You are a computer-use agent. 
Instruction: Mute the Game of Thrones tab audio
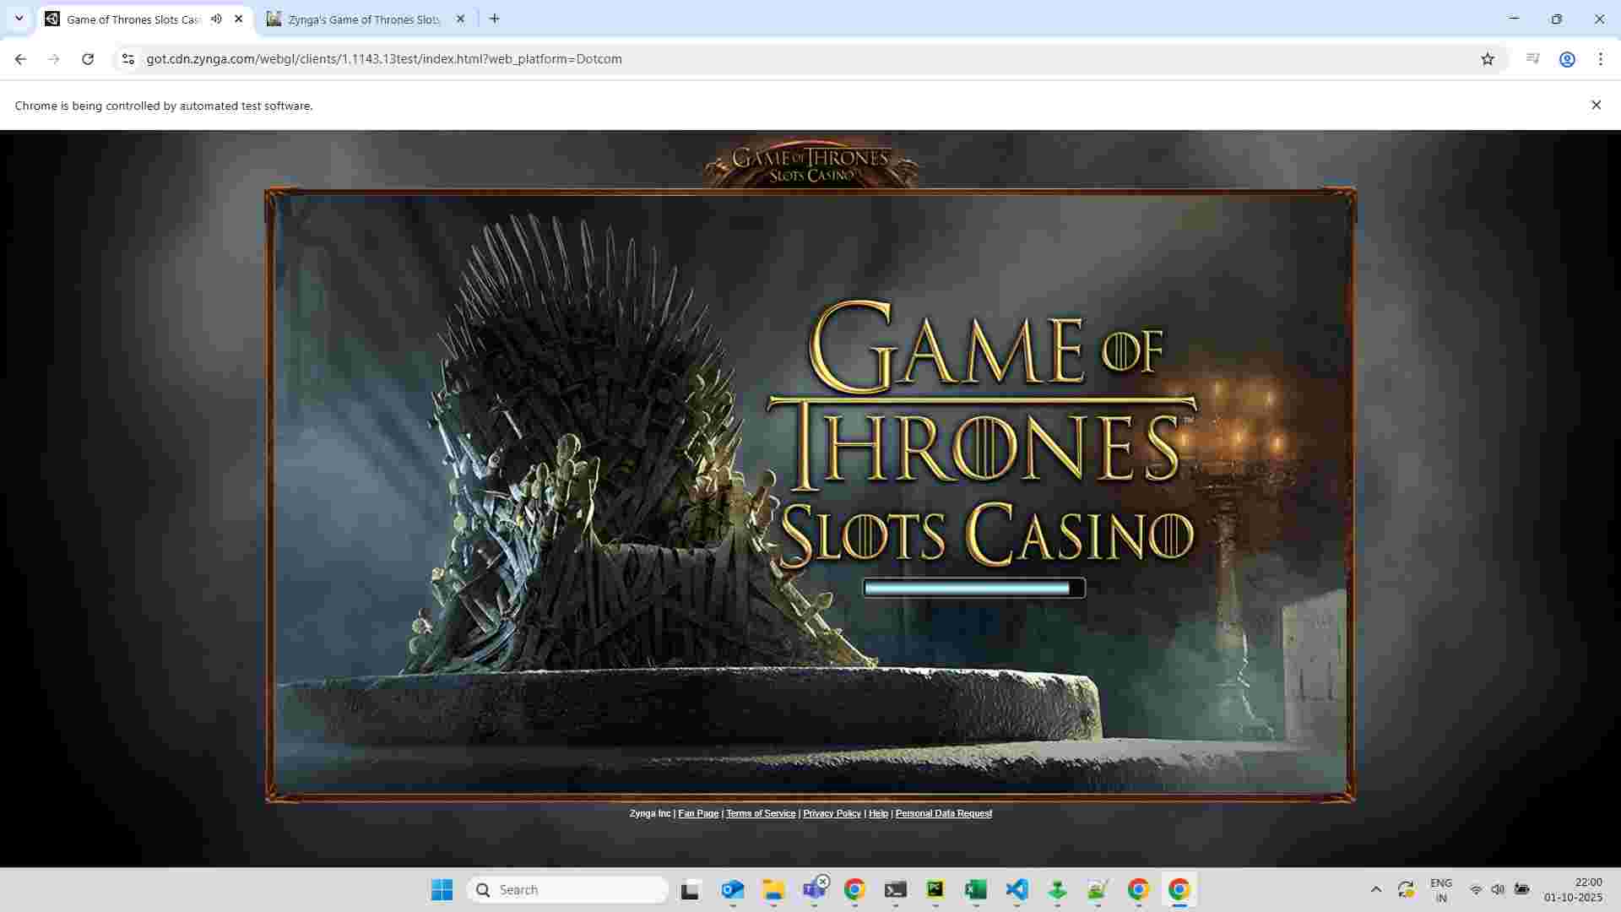click(217, 19)
